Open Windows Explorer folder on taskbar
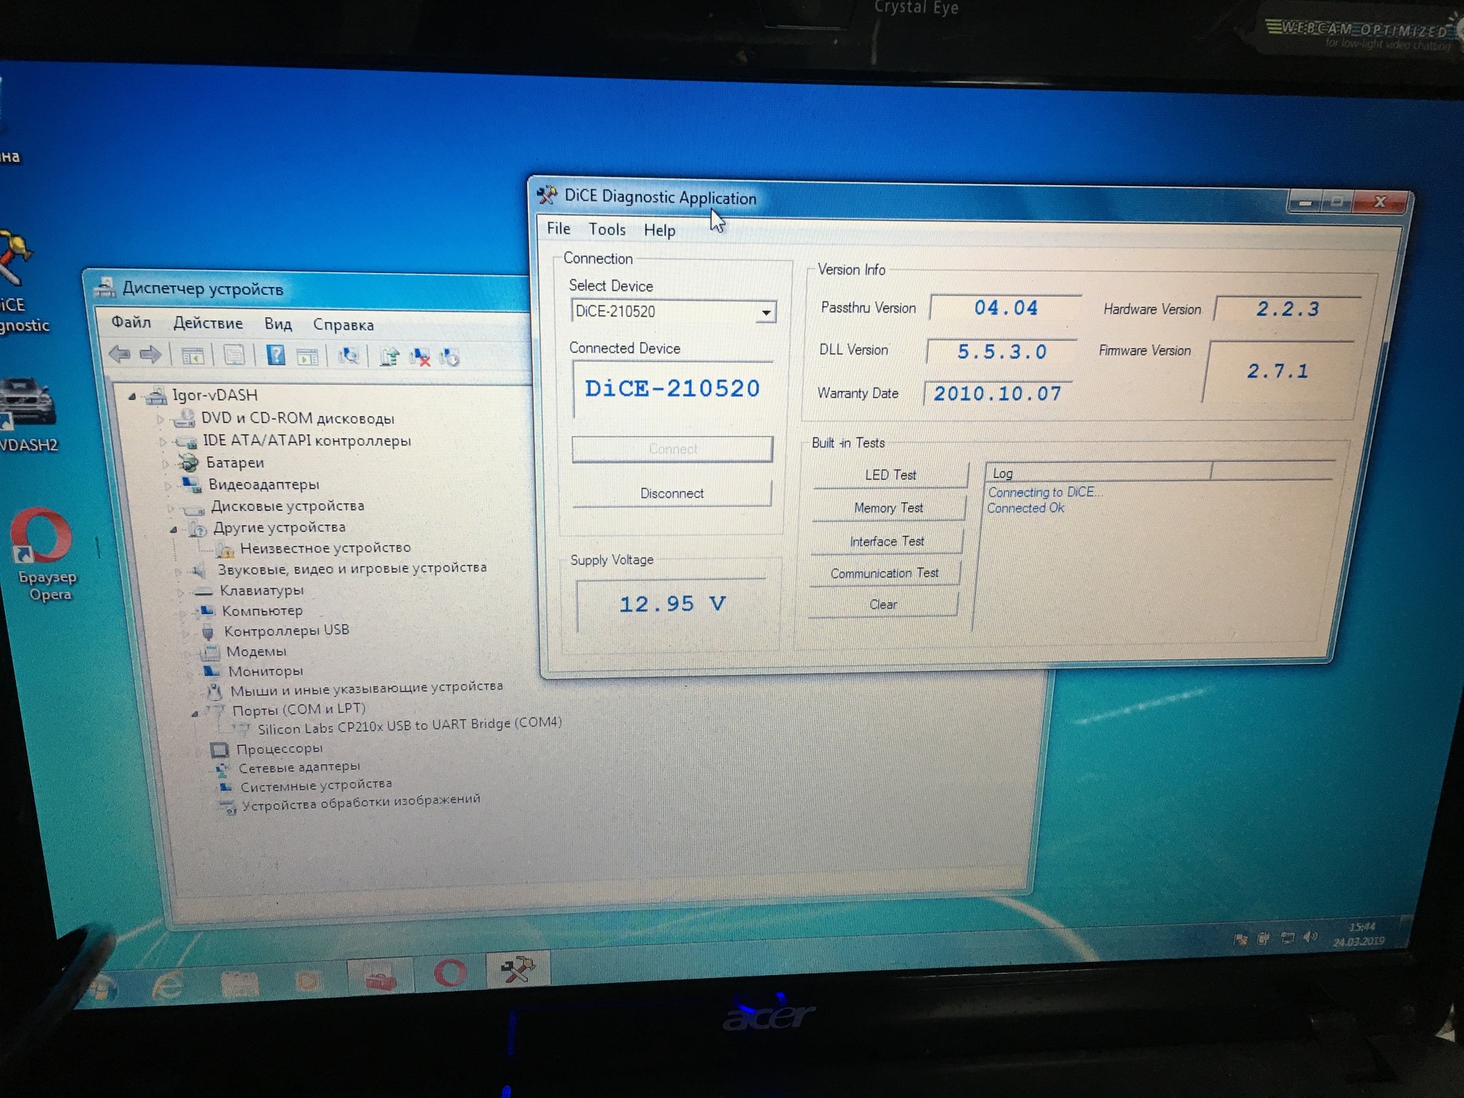 239,984
